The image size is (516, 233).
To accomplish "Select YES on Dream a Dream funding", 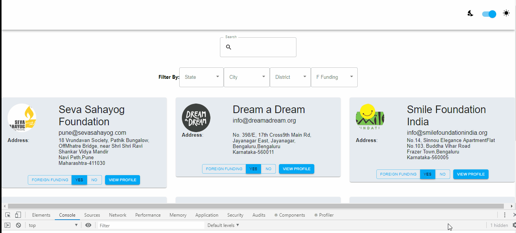I will 253,169.
